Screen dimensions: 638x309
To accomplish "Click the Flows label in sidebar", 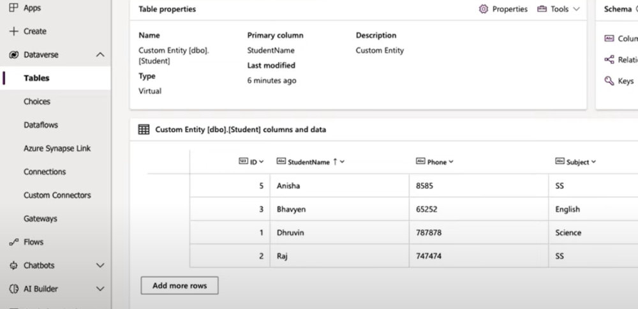I will coord(33,242).
